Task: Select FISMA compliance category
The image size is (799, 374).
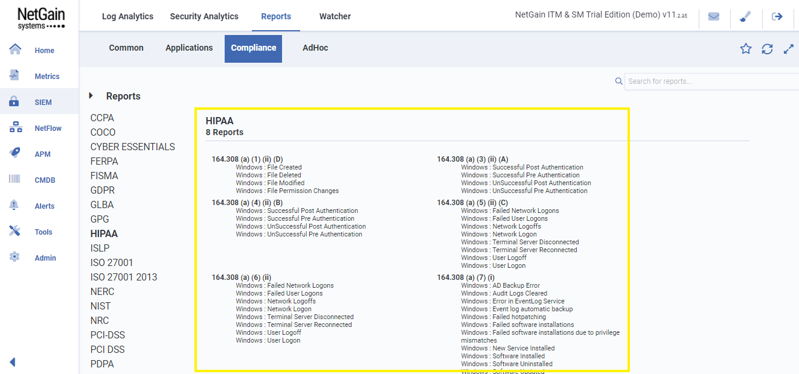Action: point(104,176)
